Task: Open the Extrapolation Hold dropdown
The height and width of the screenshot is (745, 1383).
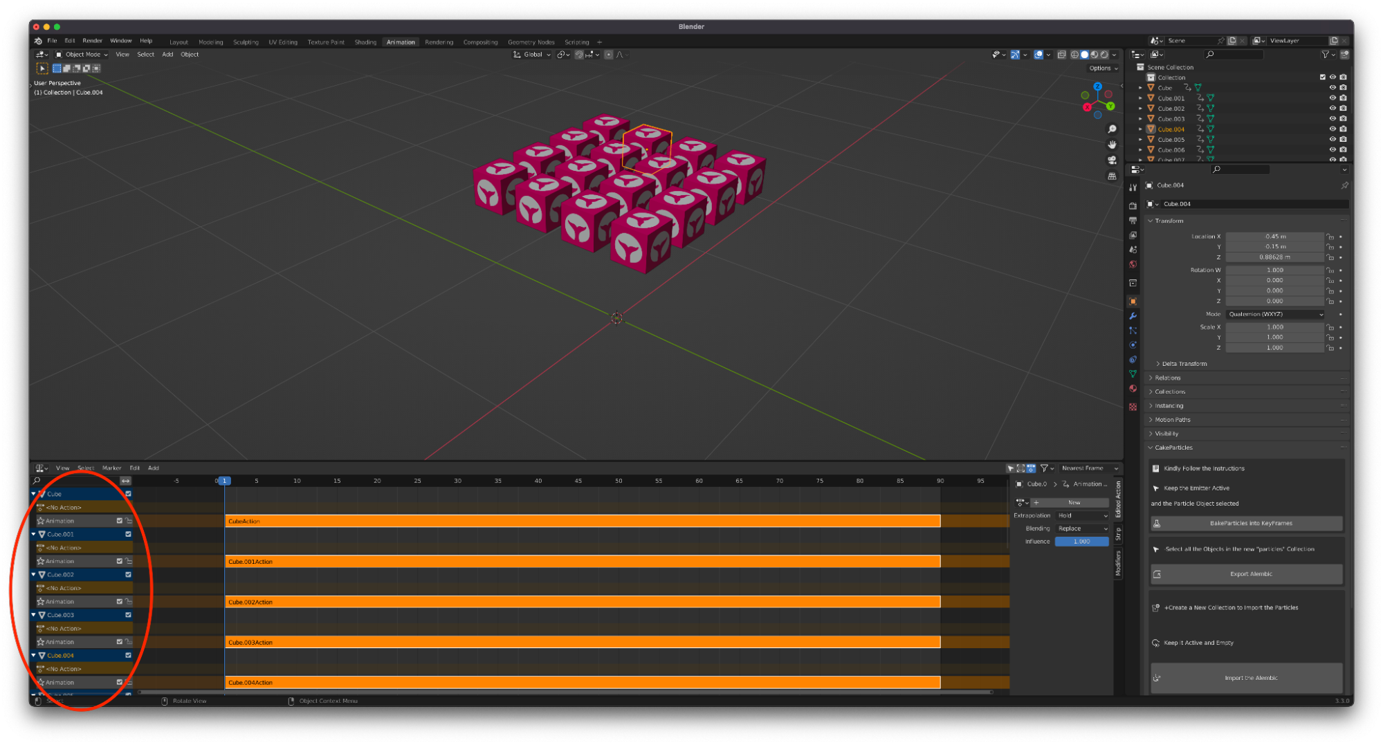Action: [1082, 515]
